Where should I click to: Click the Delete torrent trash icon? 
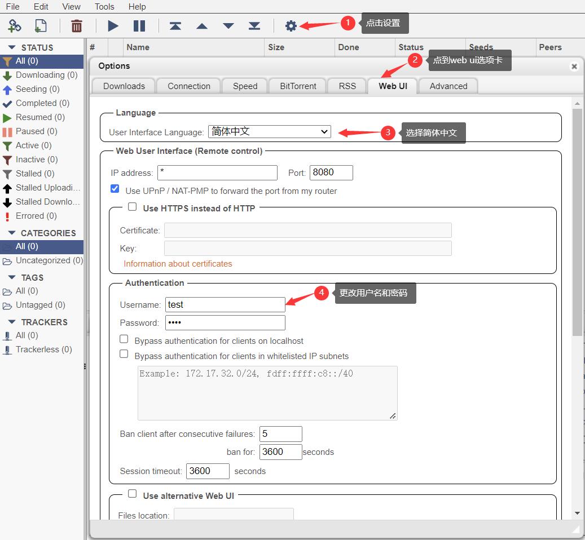[76, 25]
